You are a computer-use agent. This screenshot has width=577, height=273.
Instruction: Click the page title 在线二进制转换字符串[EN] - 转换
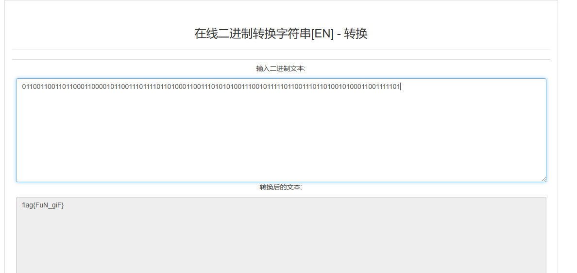tap(281, 34)
